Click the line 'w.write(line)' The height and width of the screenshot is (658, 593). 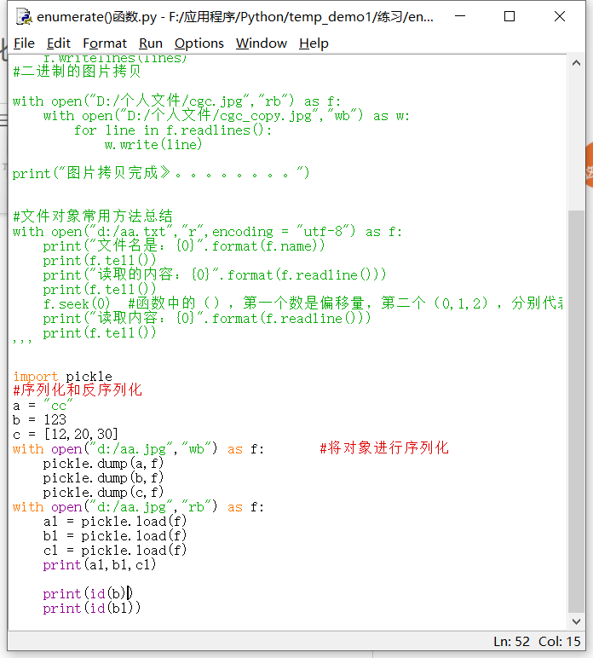point(153,145)
